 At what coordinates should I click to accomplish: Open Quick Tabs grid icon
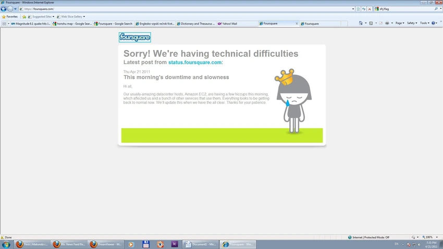click(4, 24)
